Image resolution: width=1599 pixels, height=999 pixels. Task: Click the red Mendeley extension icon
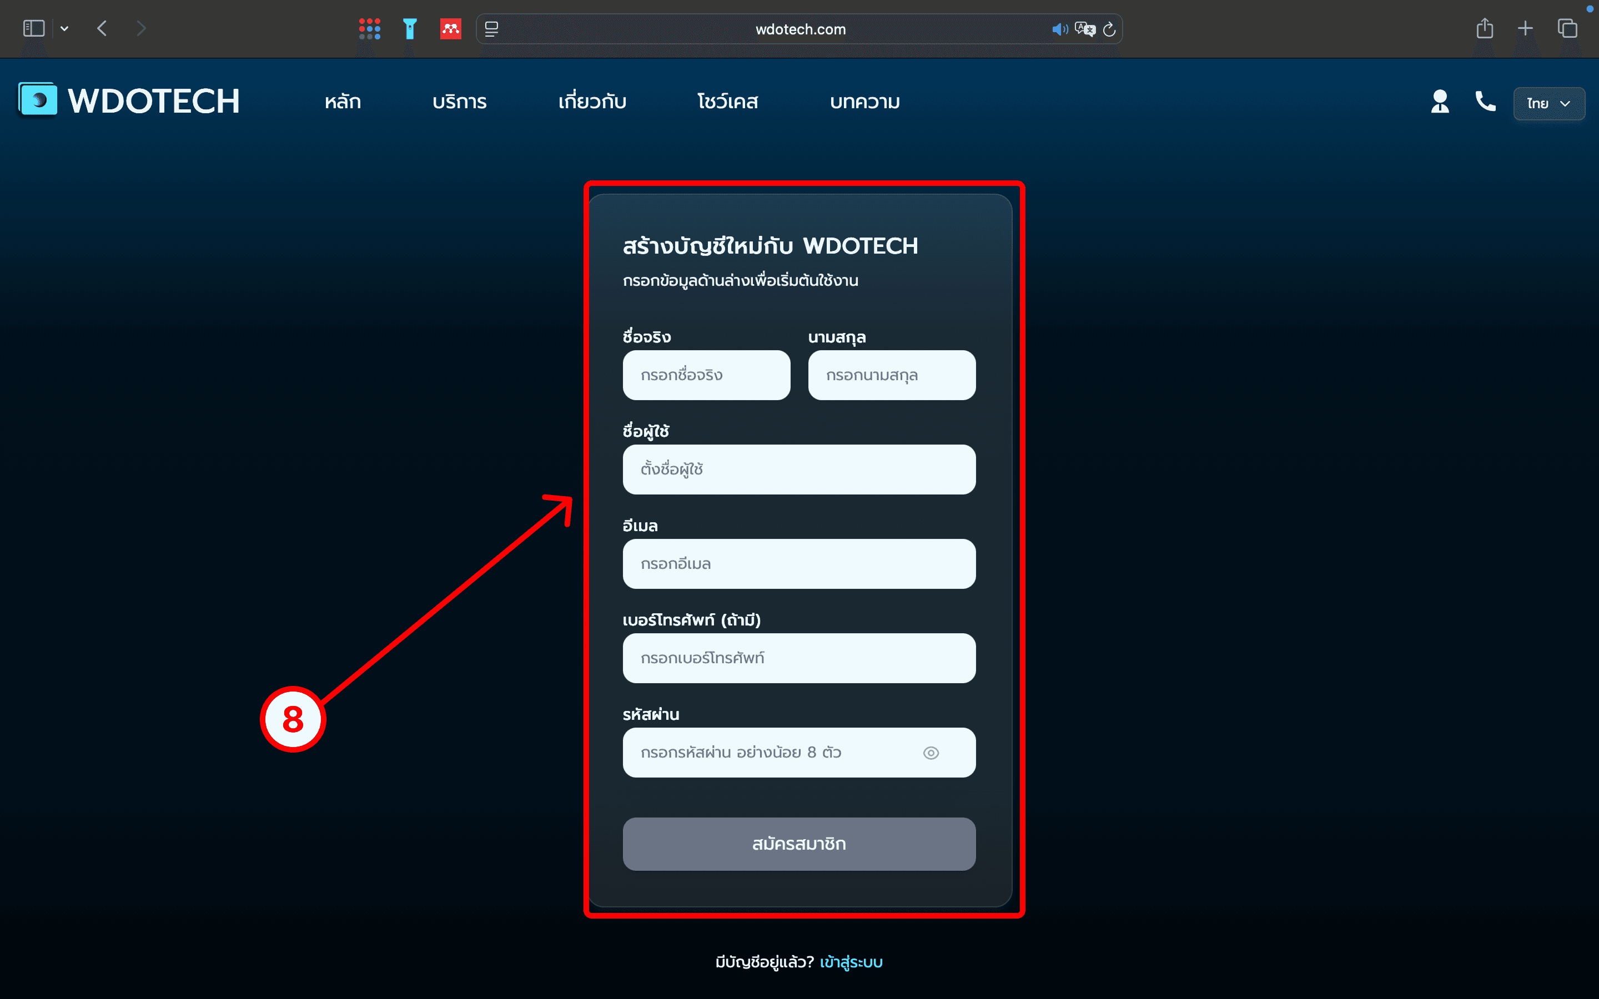click(x=451, y=29)
